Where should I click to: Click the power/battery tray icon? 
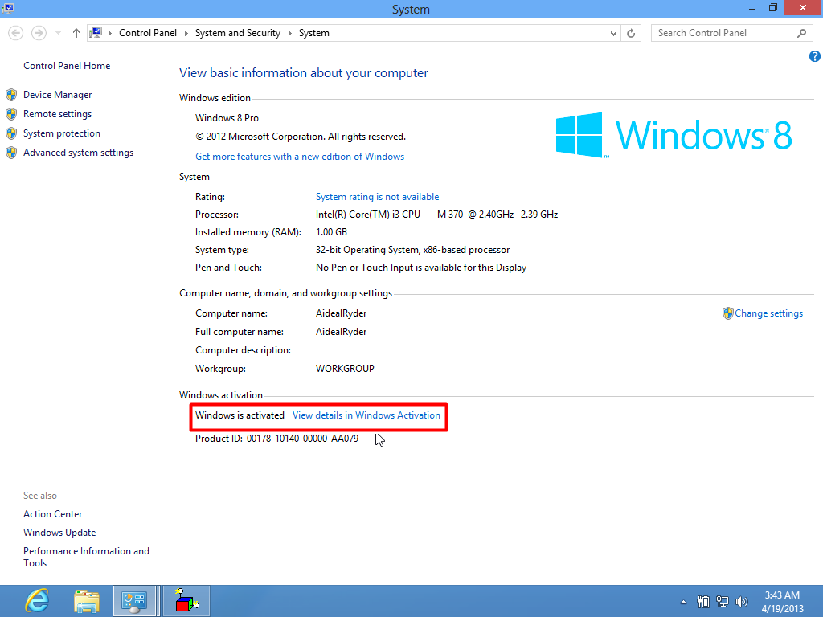pos(703,602)
